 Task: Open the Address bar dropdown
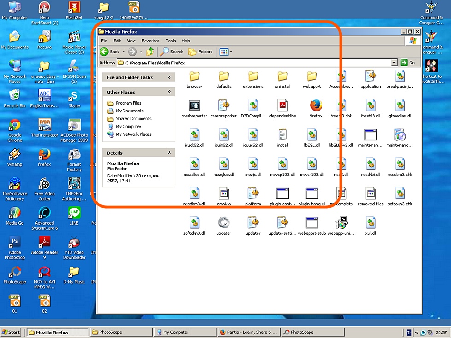click(x=394, y=63)
